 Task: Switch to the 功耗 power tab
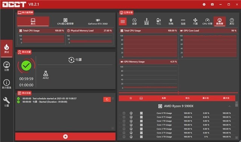pos(171,21)
